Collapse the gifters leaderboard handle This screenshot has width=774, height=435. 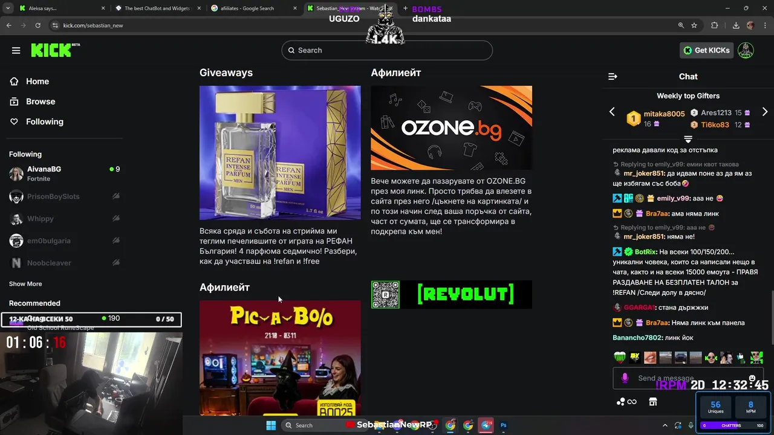point(688,139)
